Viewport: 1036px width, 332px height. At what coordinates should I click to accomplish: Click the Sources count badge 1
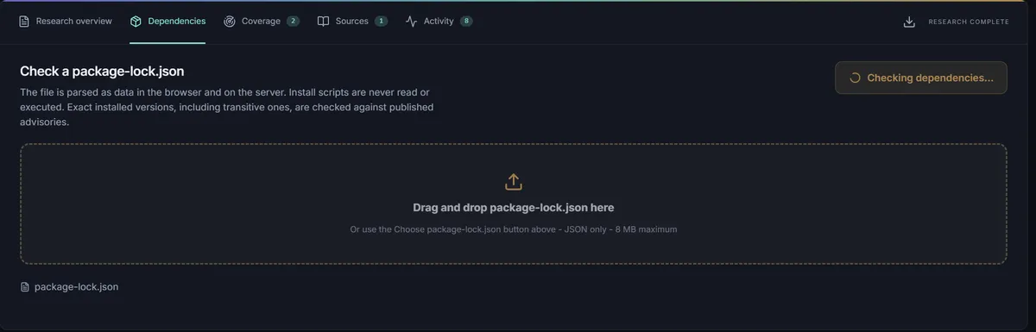381,22
